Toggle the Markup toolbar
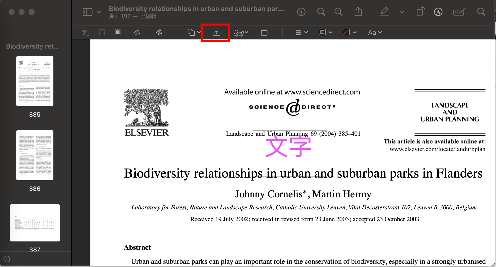Viewport: 496px width, 267px height. click(x=438, y=12)
